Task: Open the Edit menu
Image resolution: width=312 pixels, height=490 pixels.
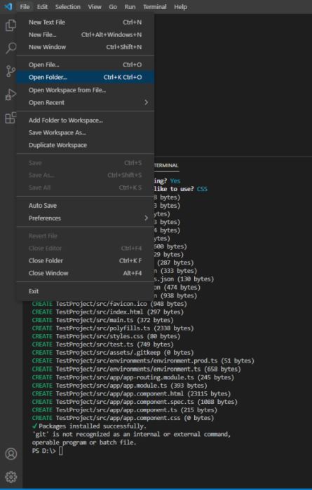Action: pyautogui.click(x=42, y=7)
